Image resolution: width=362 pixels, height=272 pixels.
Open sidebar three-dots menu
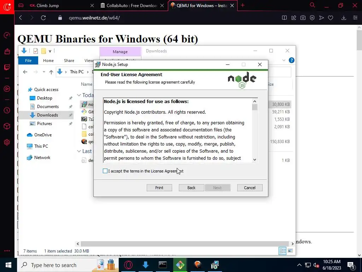tap(7, 251)
